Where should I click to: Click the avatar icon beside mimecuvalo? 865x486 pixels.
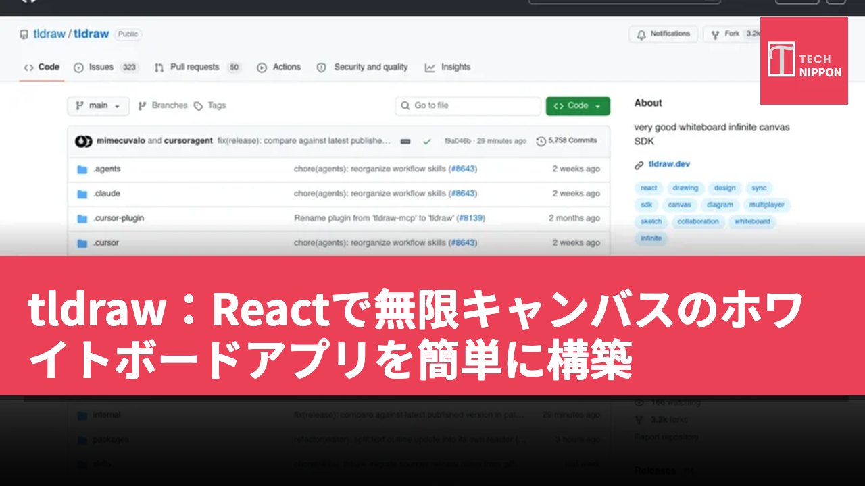84,142
